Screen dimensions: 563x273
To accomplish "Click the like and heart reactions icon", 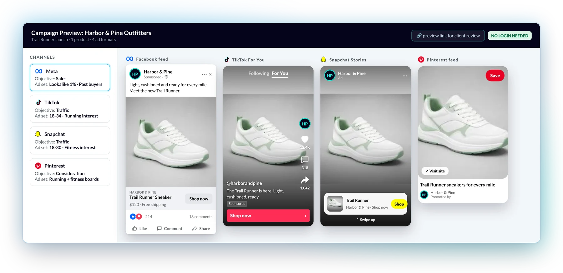I will (136, 216).
